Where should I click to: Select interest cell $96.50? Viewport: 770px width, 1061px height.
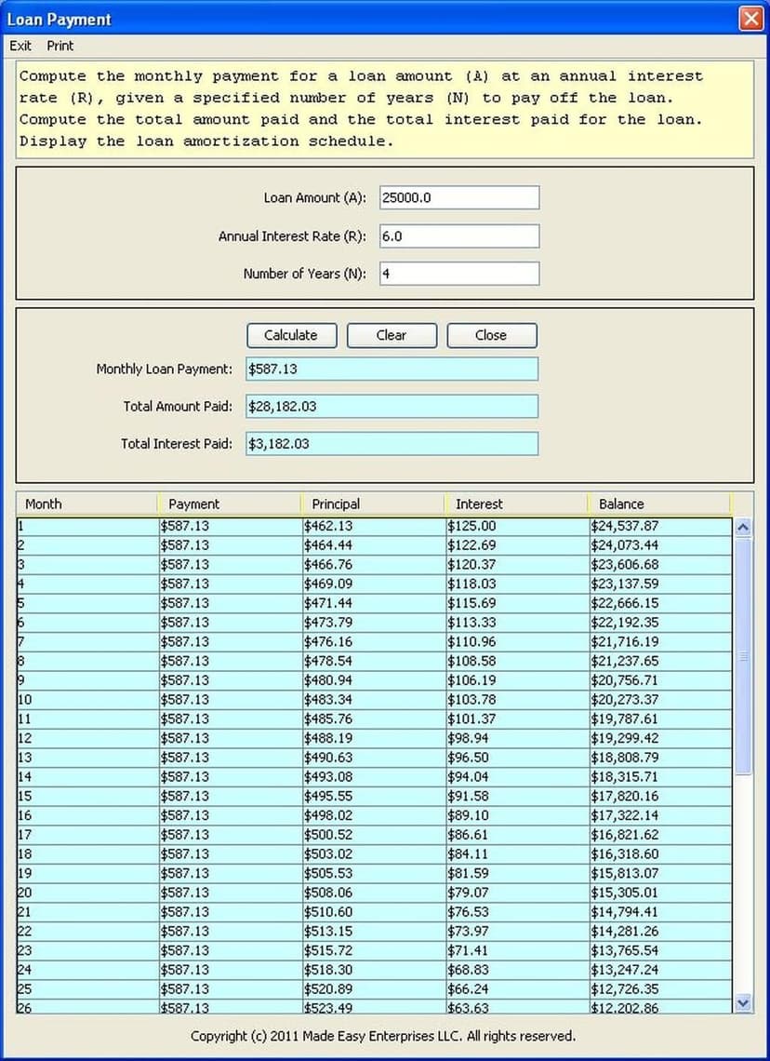click(x=517, y=758)
